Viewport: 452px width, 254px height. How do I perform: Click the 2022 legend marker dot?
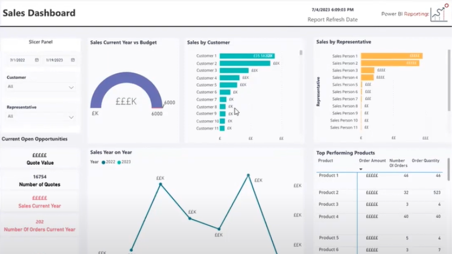[x=103, y=162]
